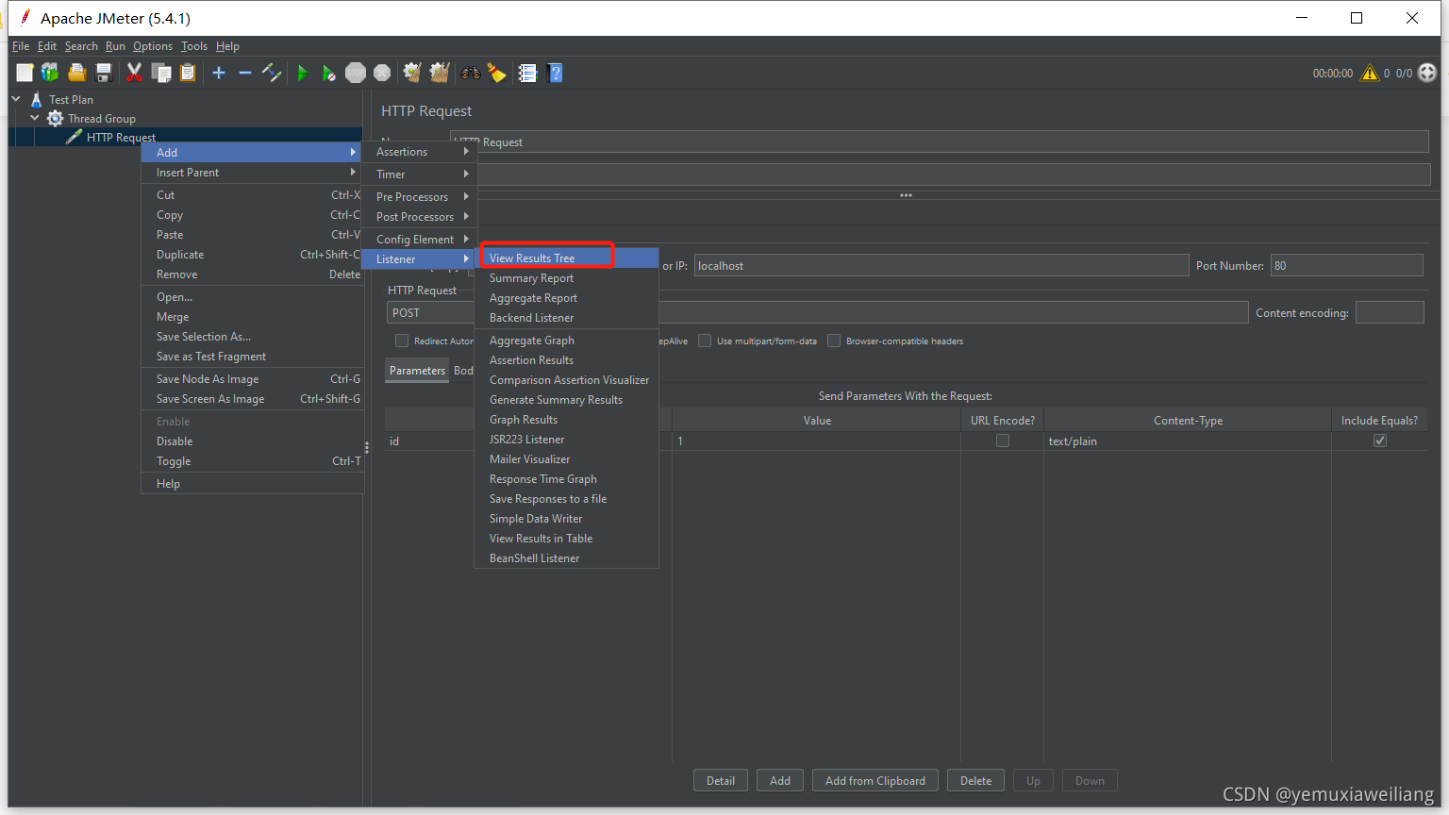Click Save Node As Image entry
1449x815 pixels.
252,379
